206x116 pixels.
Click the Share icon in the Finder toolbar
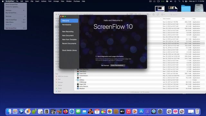click(154, 15)
